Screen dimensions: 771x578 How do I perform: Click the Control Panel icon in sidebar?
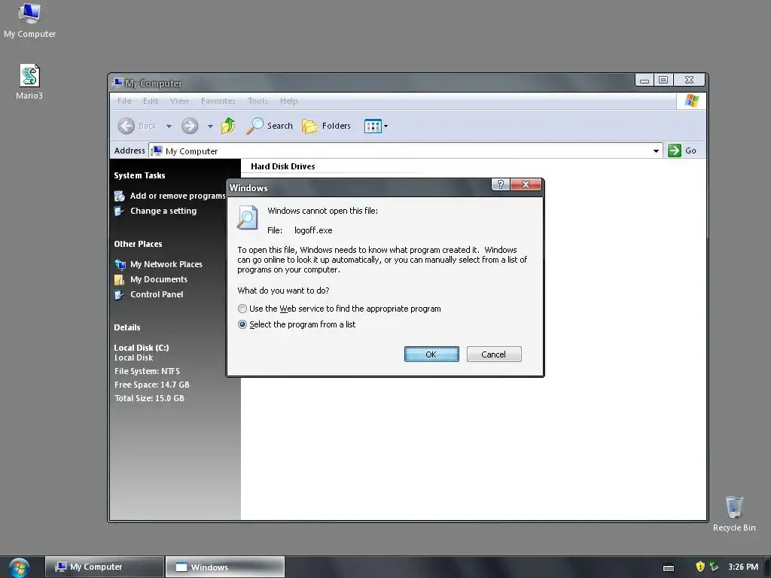(x=120, y=295)
